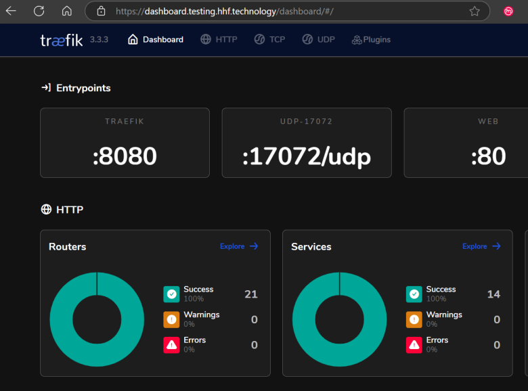This screenshot has width=528, height=391.
Task: Switch to the HTTP tab
Action: (219, 40)
